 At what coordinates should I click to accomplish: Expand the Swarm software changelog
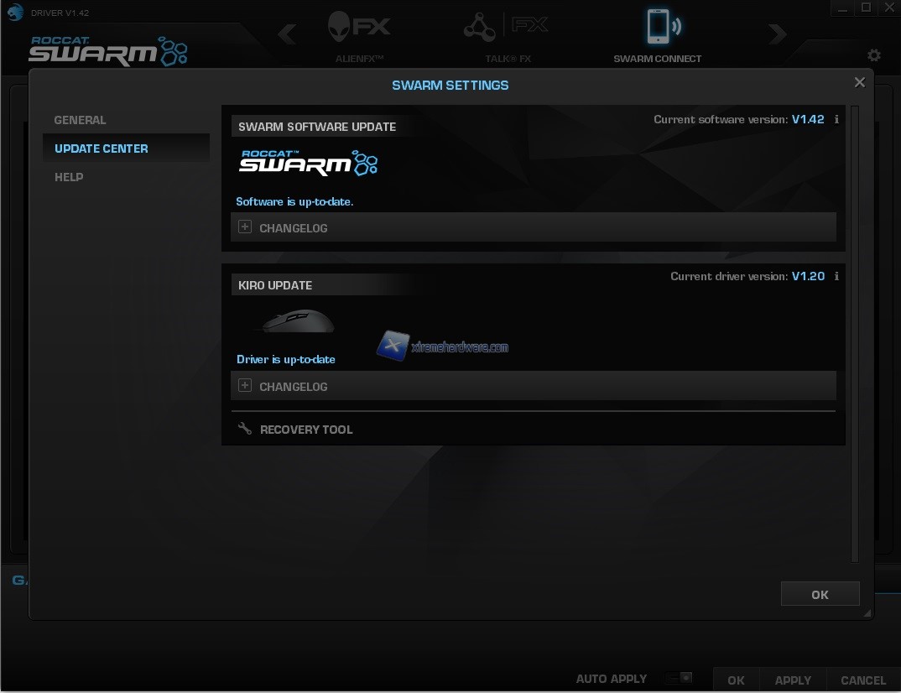245,227
